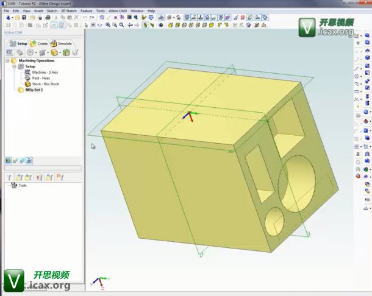Screen dimensions: 372x296
Task: Open the line tool dropdown arrow on right
Action: pyautogui.click(x=361, y=69)
